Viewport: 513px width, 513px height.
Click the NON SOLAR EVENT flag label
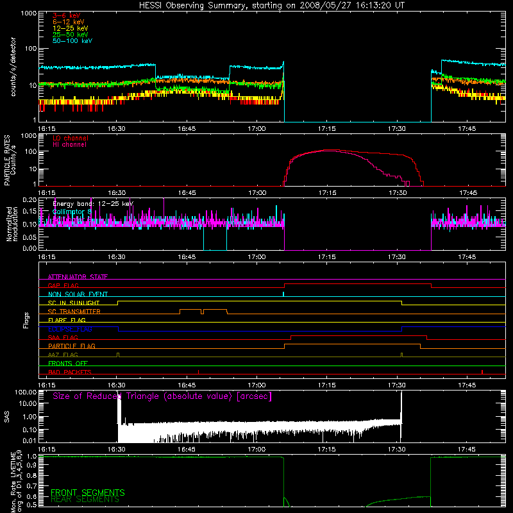78,294
